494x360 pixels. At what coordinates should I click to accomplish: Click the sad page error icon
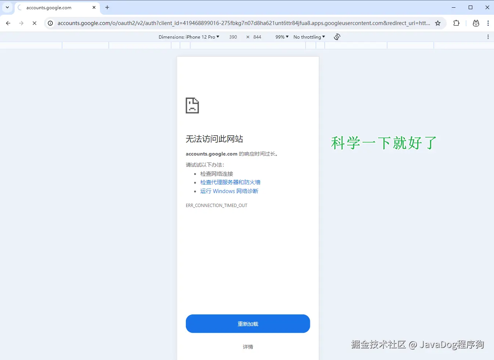(192, 106)
